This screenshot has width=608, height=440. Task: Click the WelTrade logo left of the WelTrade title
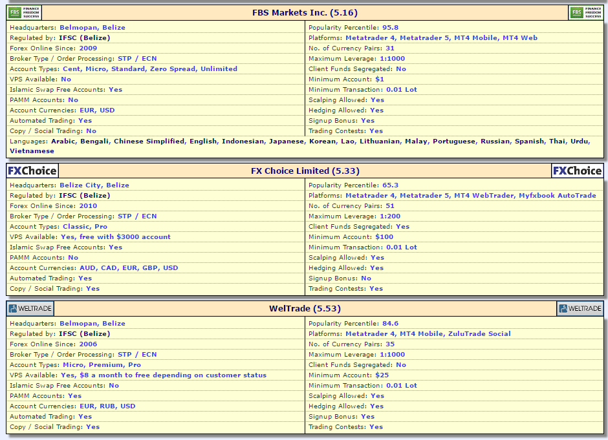(x=30, y=309)
